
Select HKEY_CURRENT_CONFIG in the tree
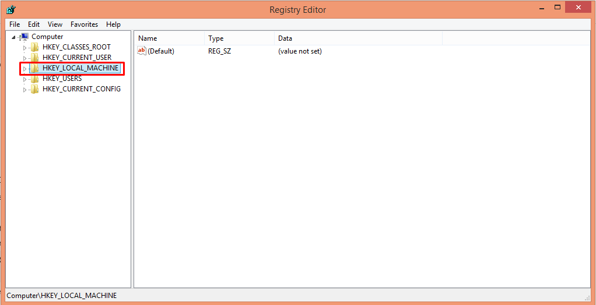(81, 89)
